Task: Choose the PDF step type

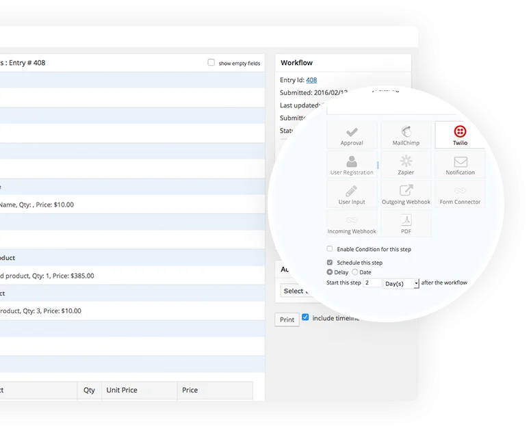Action: tap(406, 224)
